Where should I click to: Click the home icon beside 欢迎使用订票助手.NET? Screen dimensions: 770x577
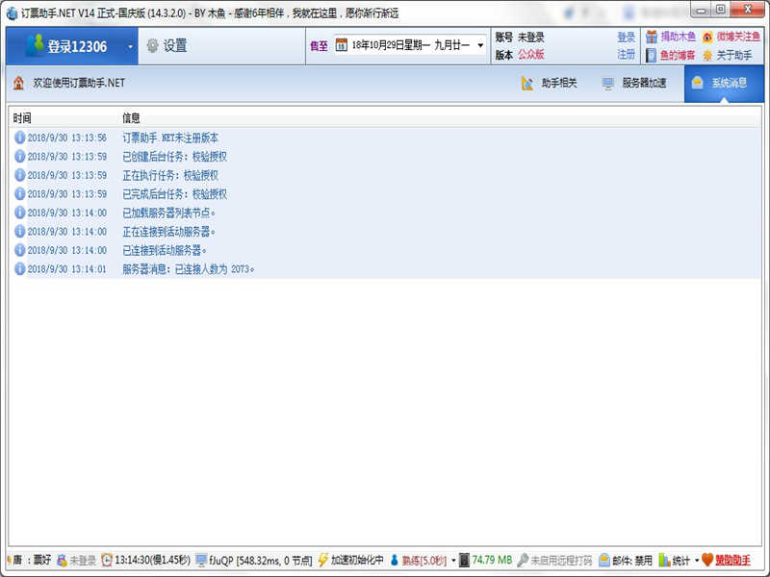point(18,84)
